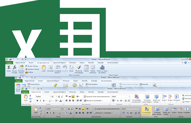The width and height of the screenshot is (191, 123).
Task: Toggle Quebrar Texto Automaticamente in gray ribbon
Action: [107, 109]
